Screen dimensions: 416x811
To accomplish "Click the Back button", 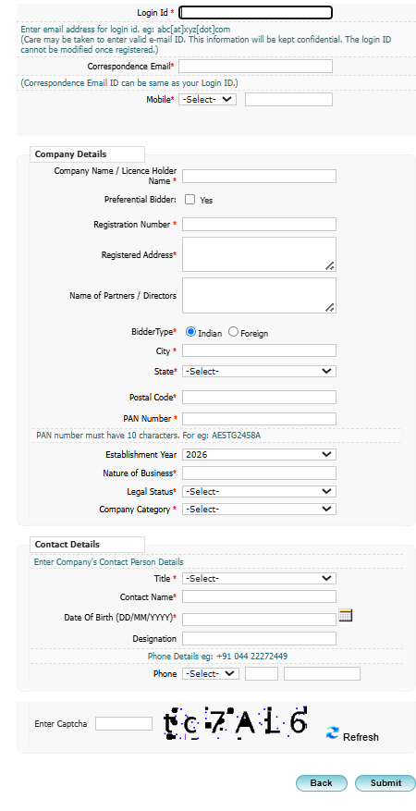I will 322,783.
